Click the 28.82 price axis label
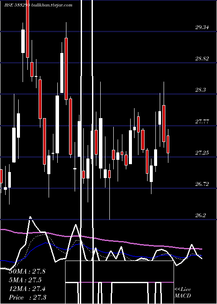 coord(202,59)
